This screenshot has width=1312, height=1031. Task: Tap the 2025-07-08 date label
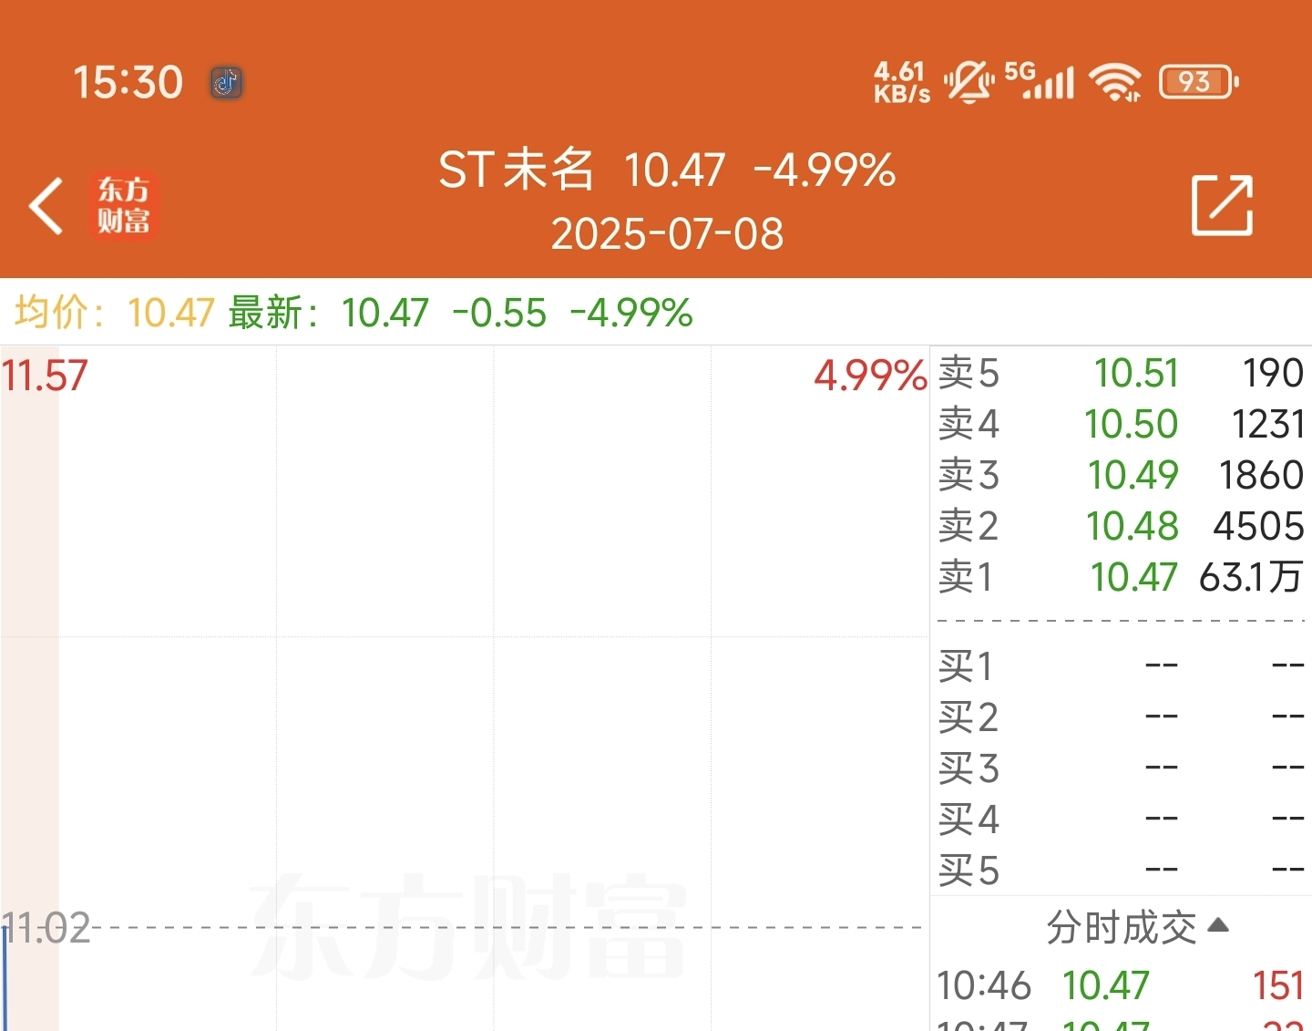click(x=667, y=234)
